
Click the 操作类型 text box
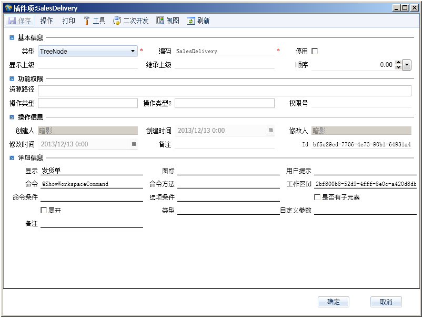pyautogui.click(x=88, y=103)
